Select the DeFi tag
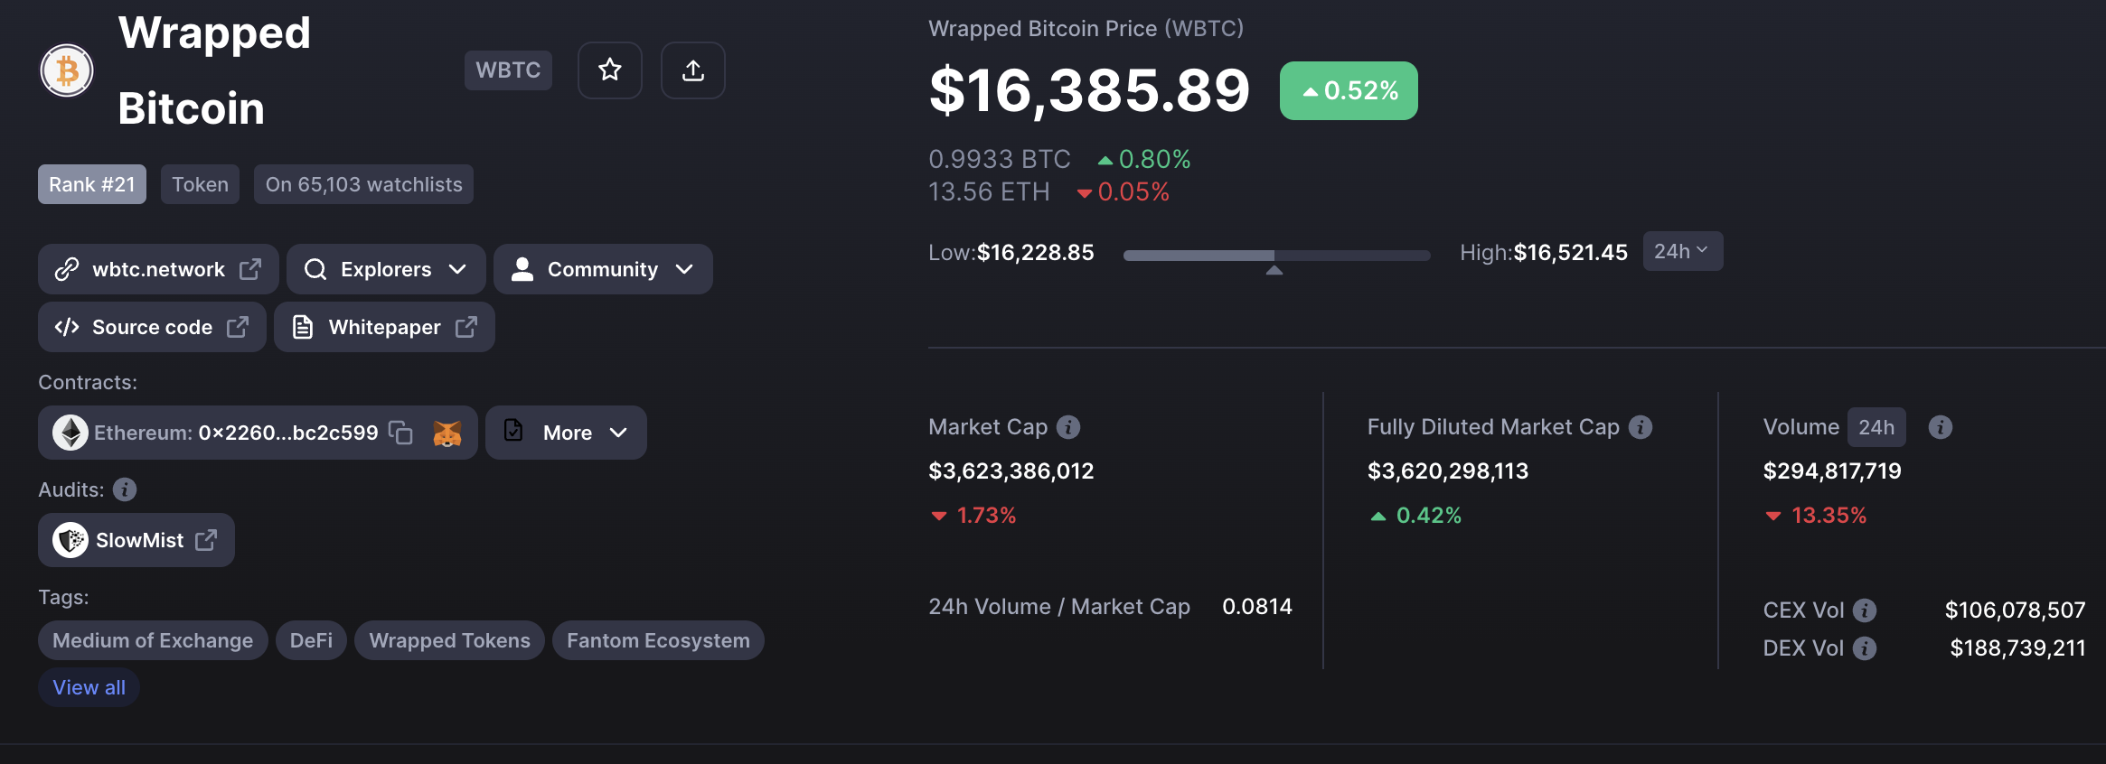Image resolution: width=2106 pixels, height=764 pixels. click(x=311, y=640)
